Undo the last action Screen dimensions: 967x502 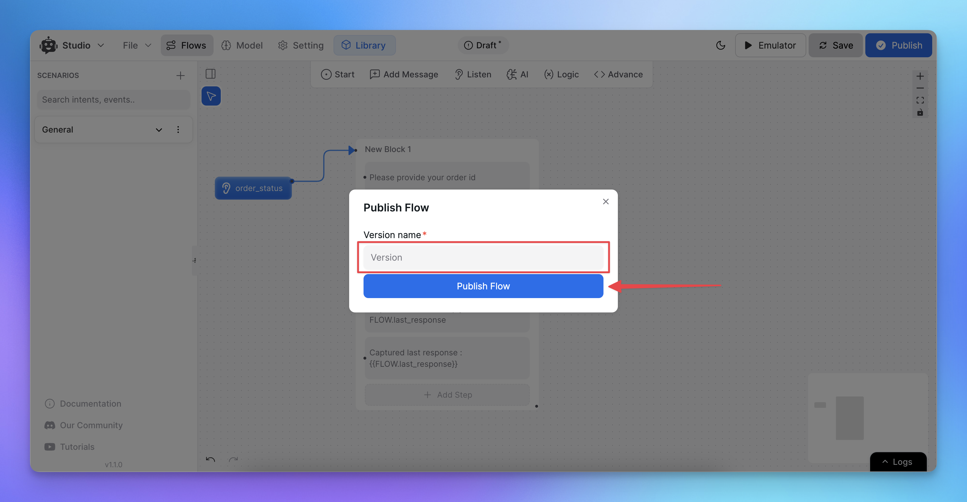(x=211, y=460)
